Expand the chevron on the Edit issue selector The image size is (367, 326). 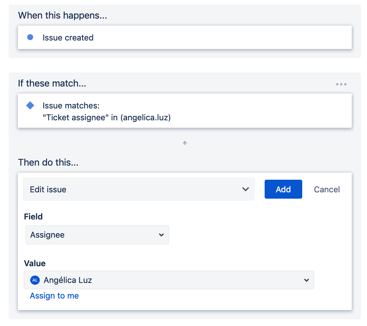pos(245,189)
